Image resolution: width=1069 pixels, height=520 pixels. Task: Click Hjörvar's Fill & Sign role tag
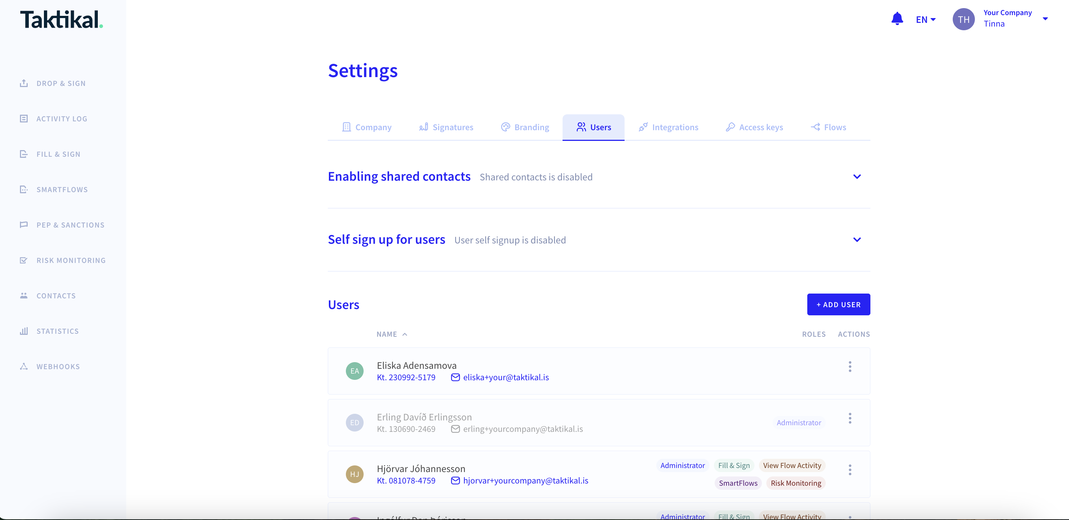734,465
